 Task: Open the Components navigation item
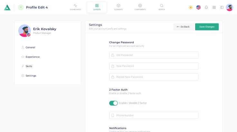140,7
